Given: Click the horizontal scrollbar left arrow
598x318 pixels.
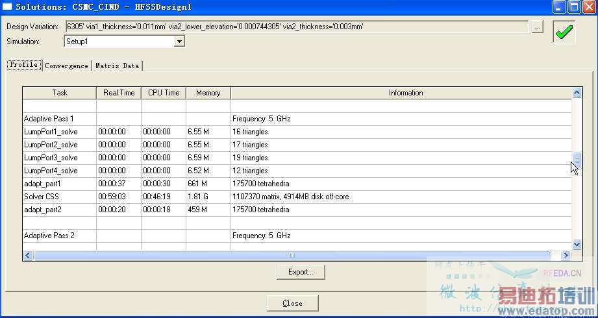Looking at the screenshot, I should (27, 255).
